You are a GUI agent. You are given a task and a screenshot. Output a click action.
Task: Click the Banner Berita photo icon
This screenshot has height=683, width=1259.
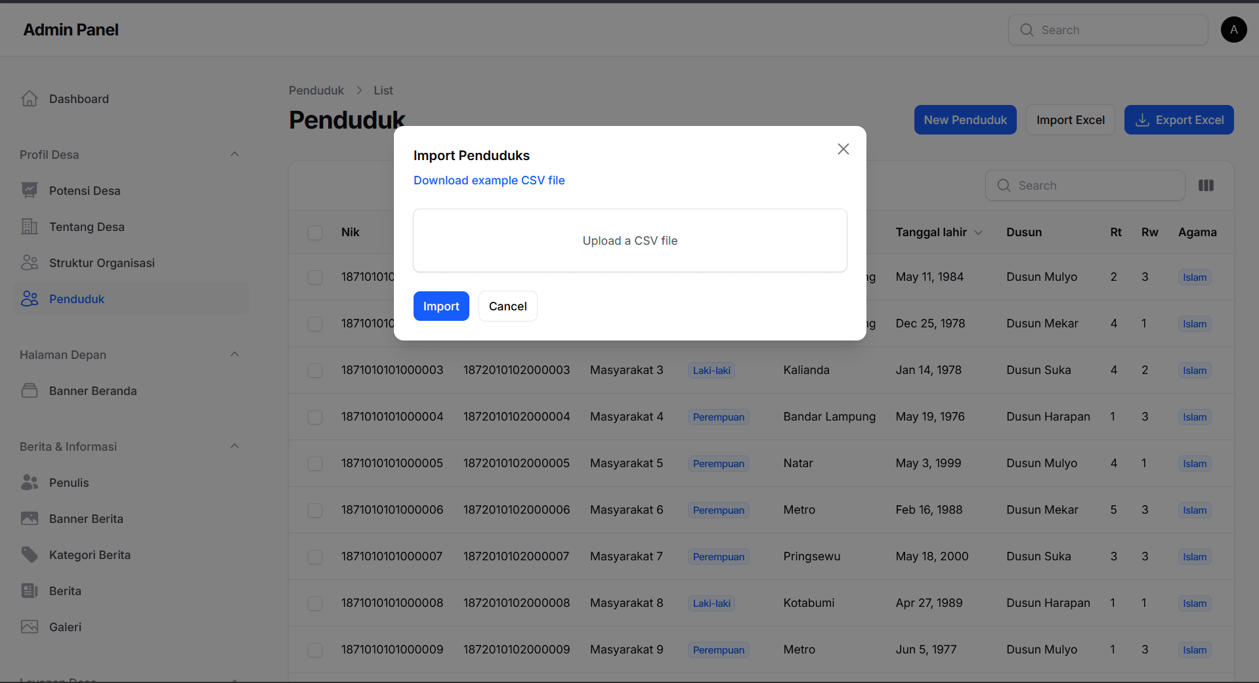[x=30, y=518]
